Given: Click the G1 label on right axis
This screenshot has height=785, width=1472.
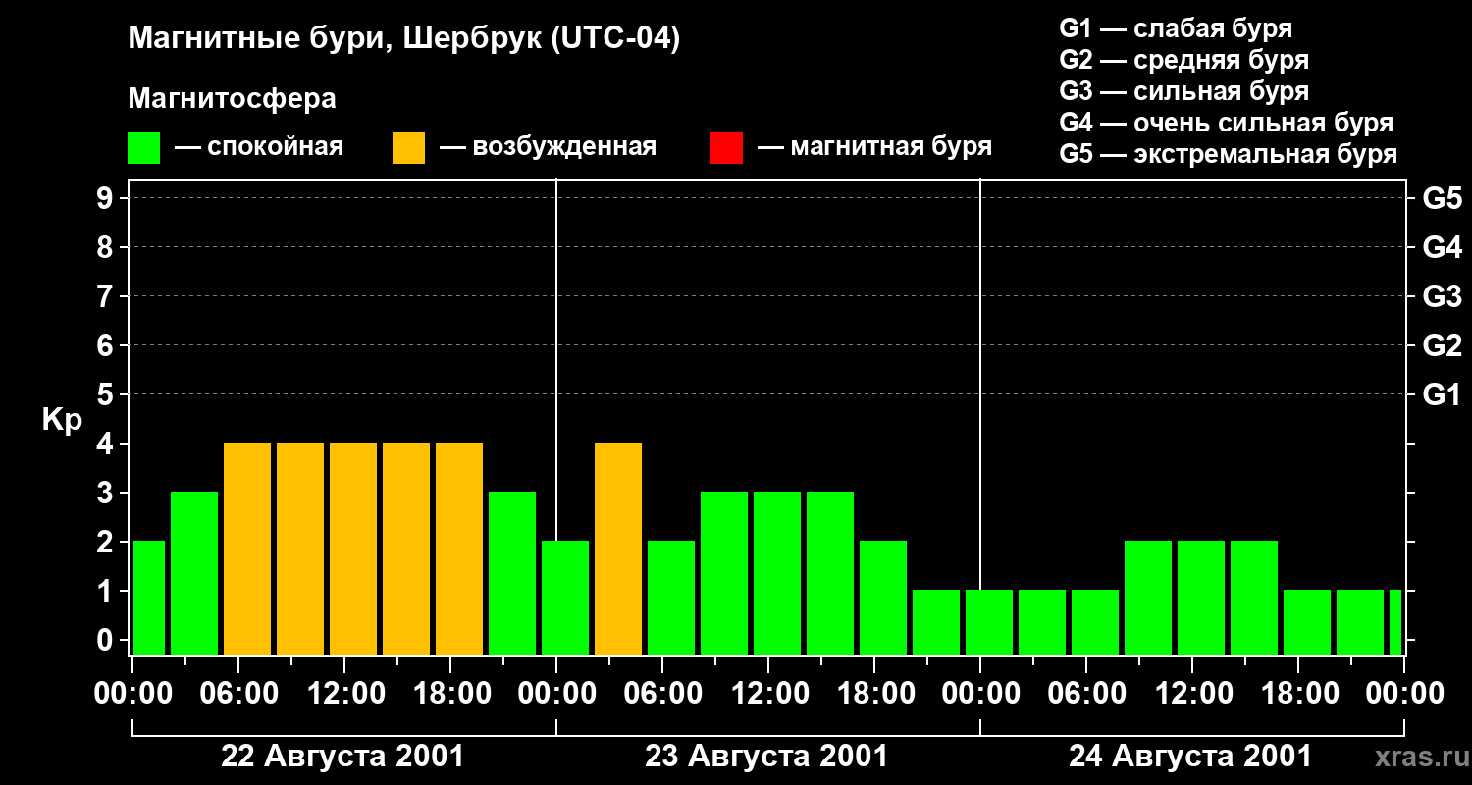Looking at the screenshot, I should 1442,394.
